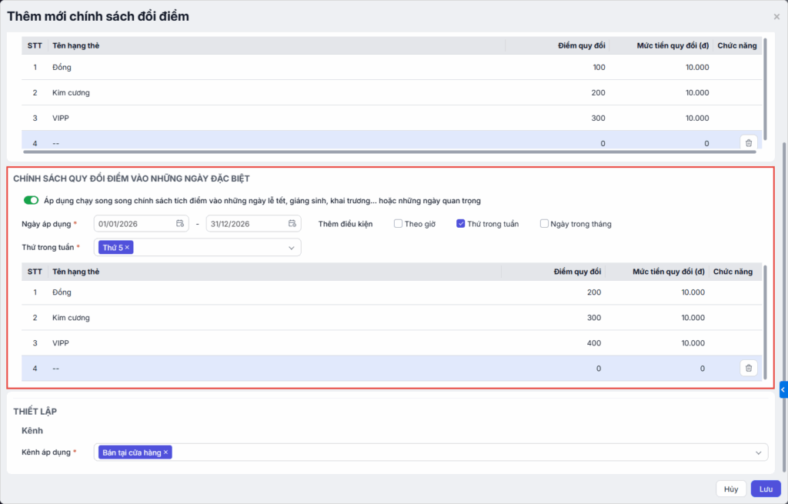Click the blue side panel collapse arrow
The height and width of the screenshot is (504, 788).
pyautogui.click(x=783, y=390)
